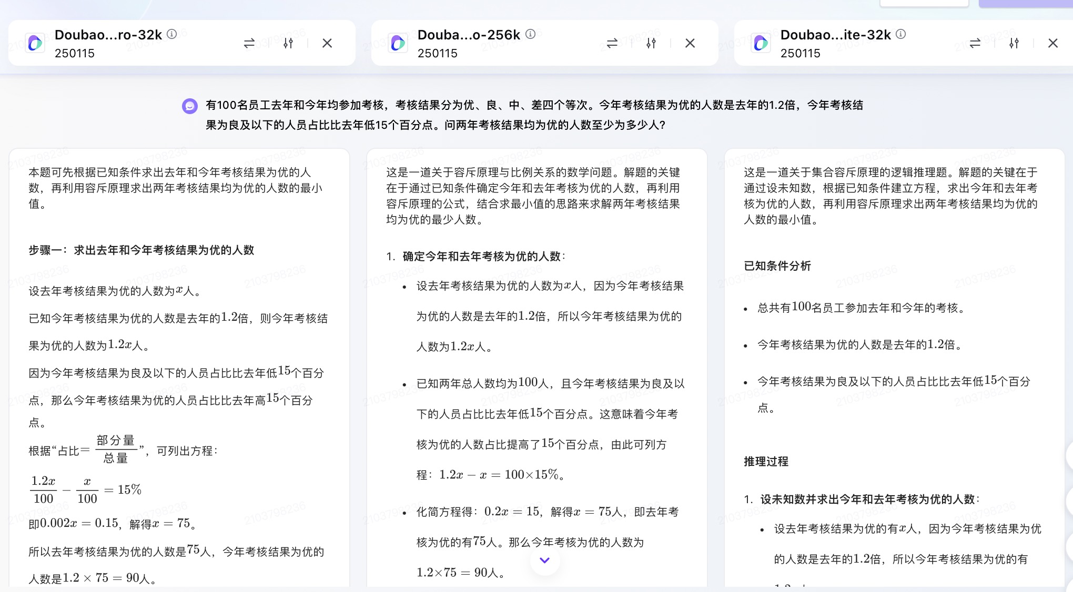
Task: Switch model on Doubao...ite-32k card
Action: pos(975,43)
